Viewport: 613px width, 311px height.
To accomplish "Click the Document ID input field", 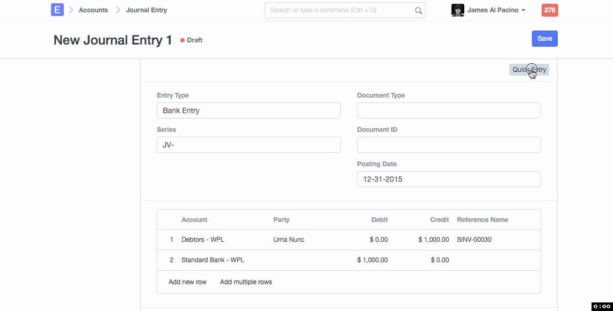I will [449, 145].
